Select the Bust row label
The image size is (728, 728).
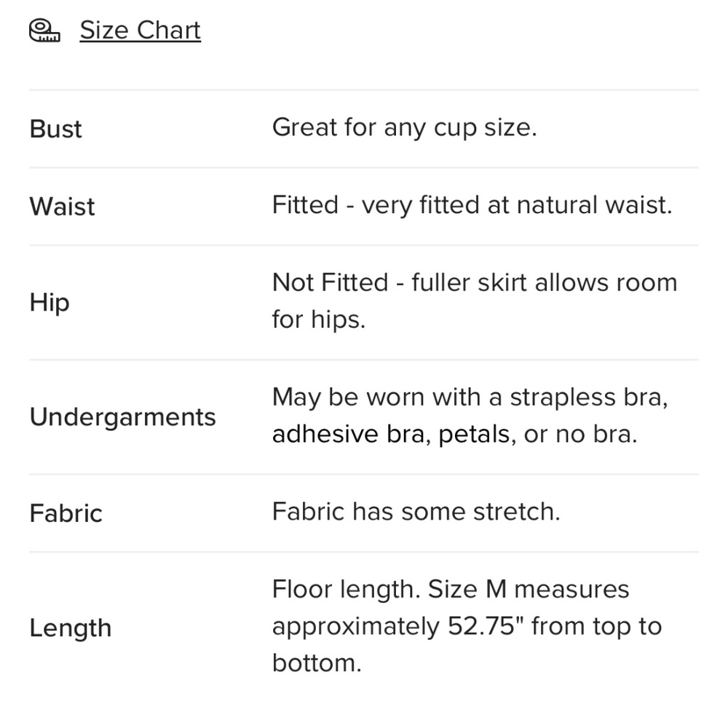click(56, 129)
